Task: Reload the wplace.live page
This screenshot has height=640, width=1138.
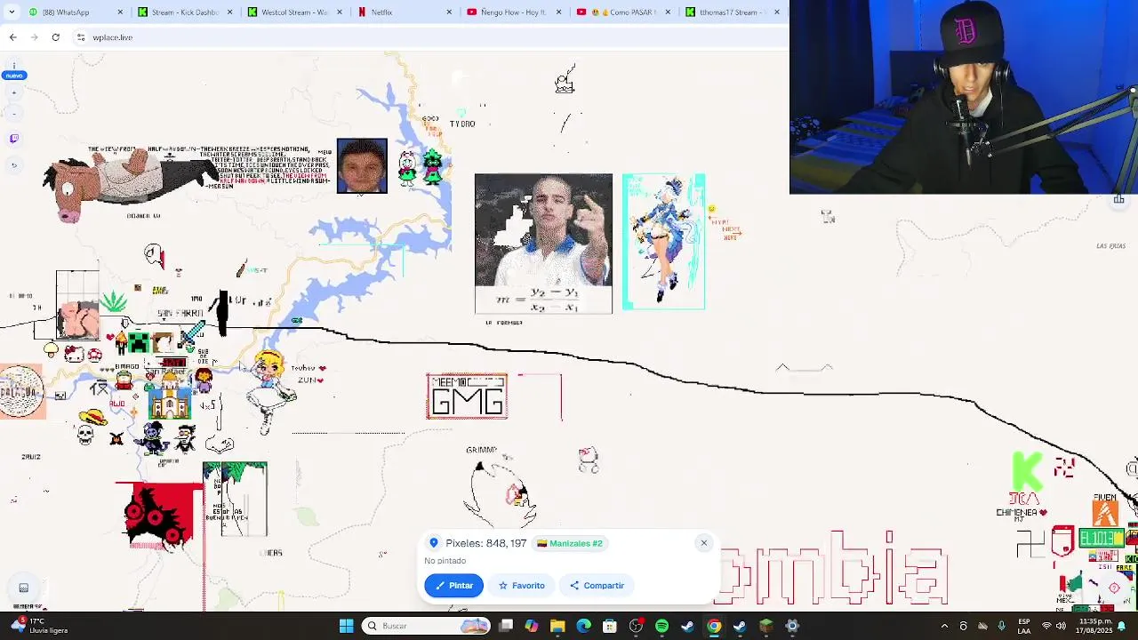Action: tap(55, 37)
